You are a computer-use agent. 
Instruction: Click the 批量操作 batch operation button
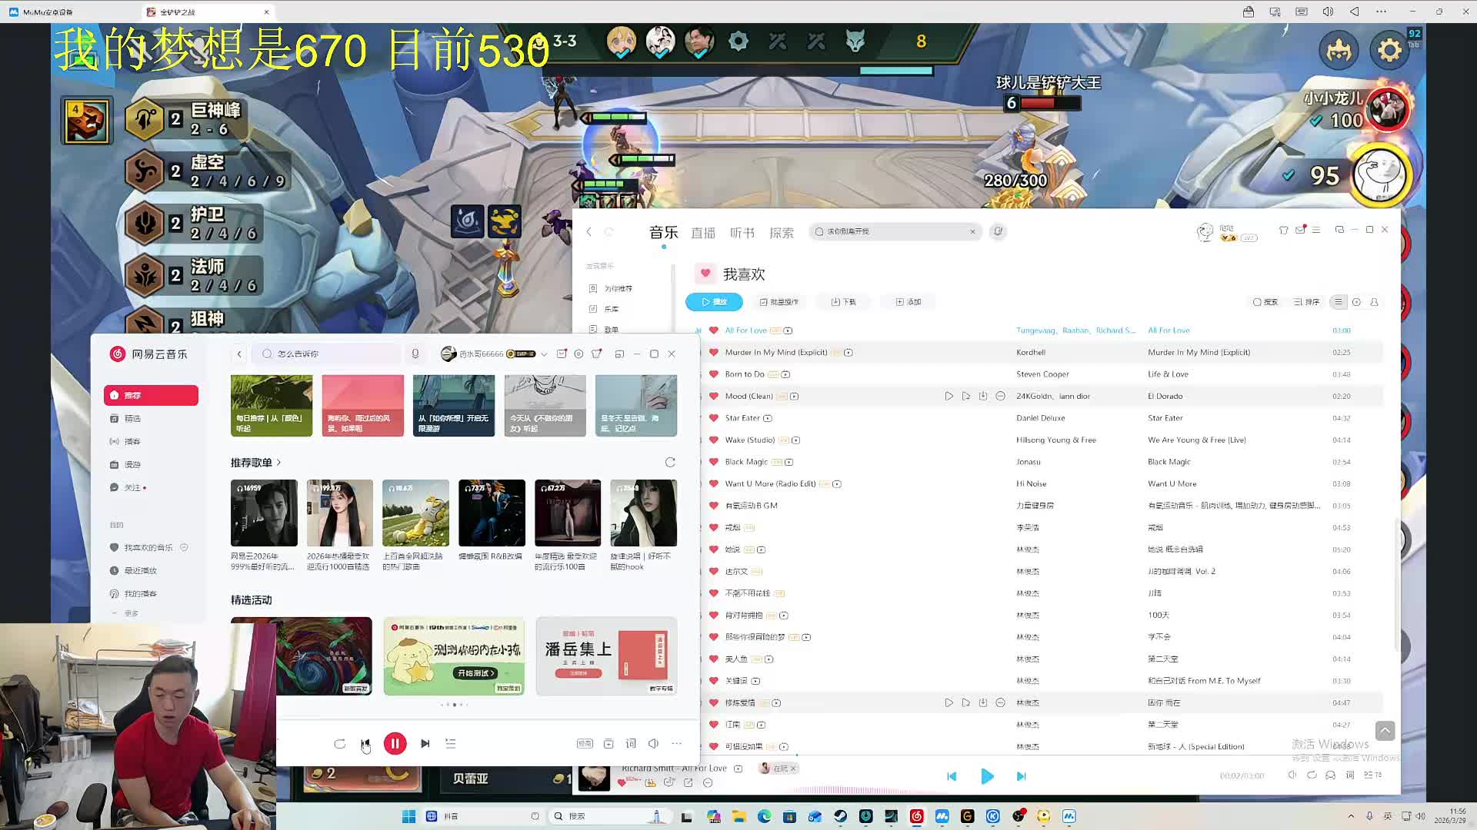[x=779, y=302]
